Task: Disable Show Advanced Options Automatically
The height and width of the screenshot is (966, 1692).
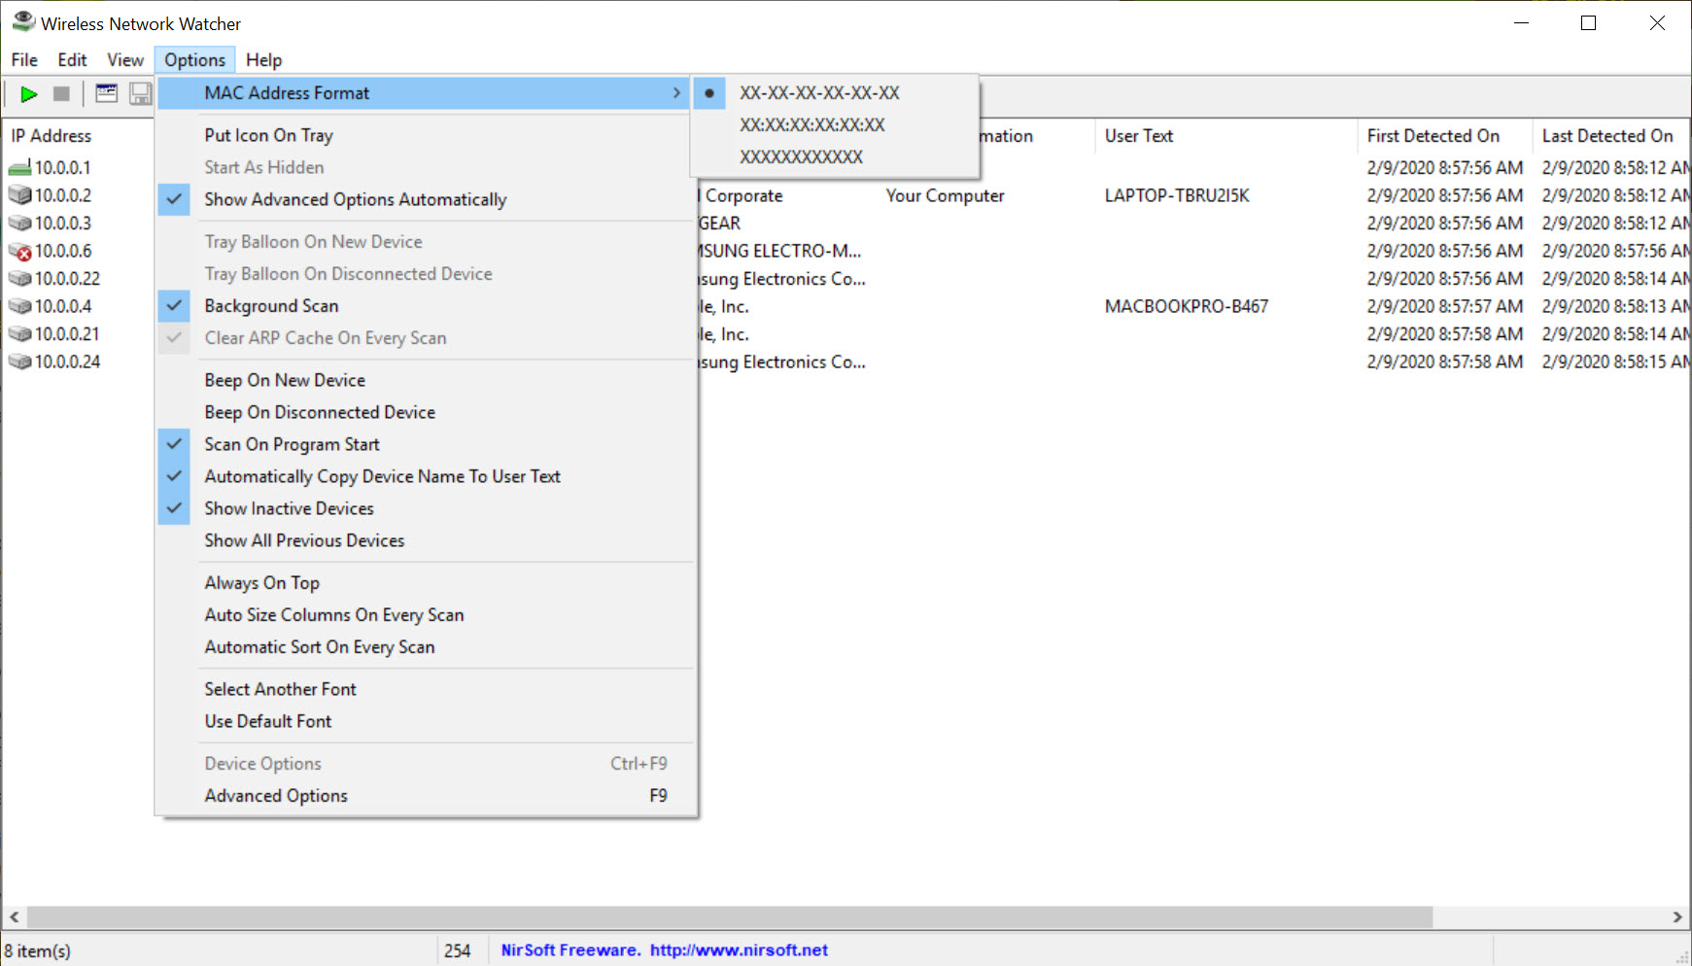Action: coord(355,199)
